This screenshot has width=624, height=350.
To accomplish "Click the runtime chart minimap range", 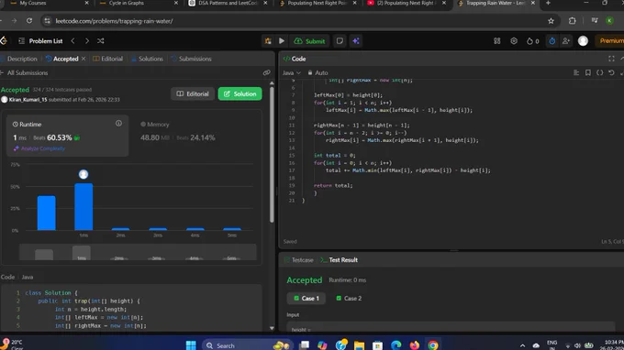I will click(138, 252).
